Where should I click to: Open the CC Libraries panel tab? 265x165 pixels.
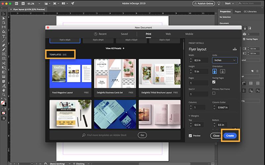click(250, 12)
